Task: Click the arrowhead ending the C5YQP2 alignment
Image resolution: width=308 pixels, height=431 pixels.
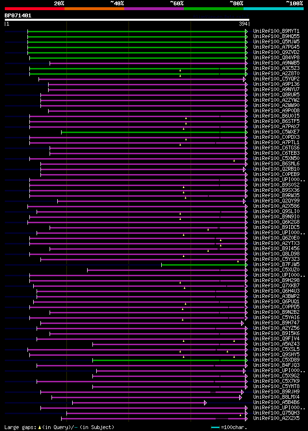Action: tap(244, 80)
